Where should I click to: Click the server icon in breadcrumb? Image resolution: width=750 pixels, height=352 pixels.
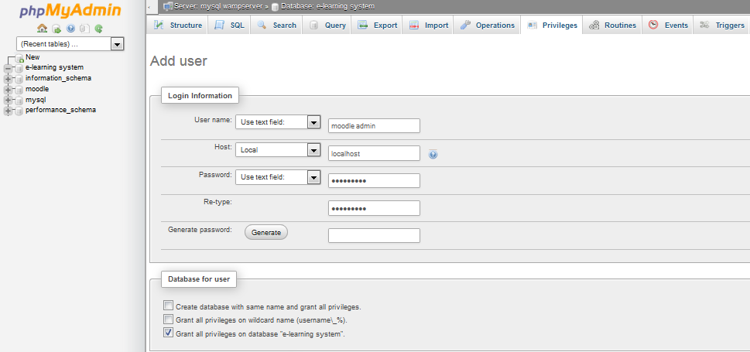click(168, 6)
